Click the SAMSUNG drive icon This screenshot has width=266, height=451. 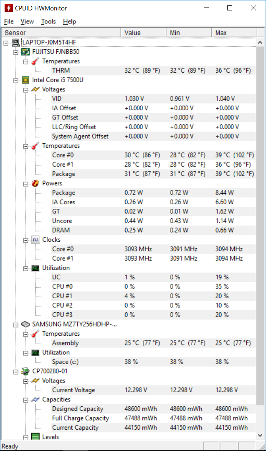[x=25, y=324]
